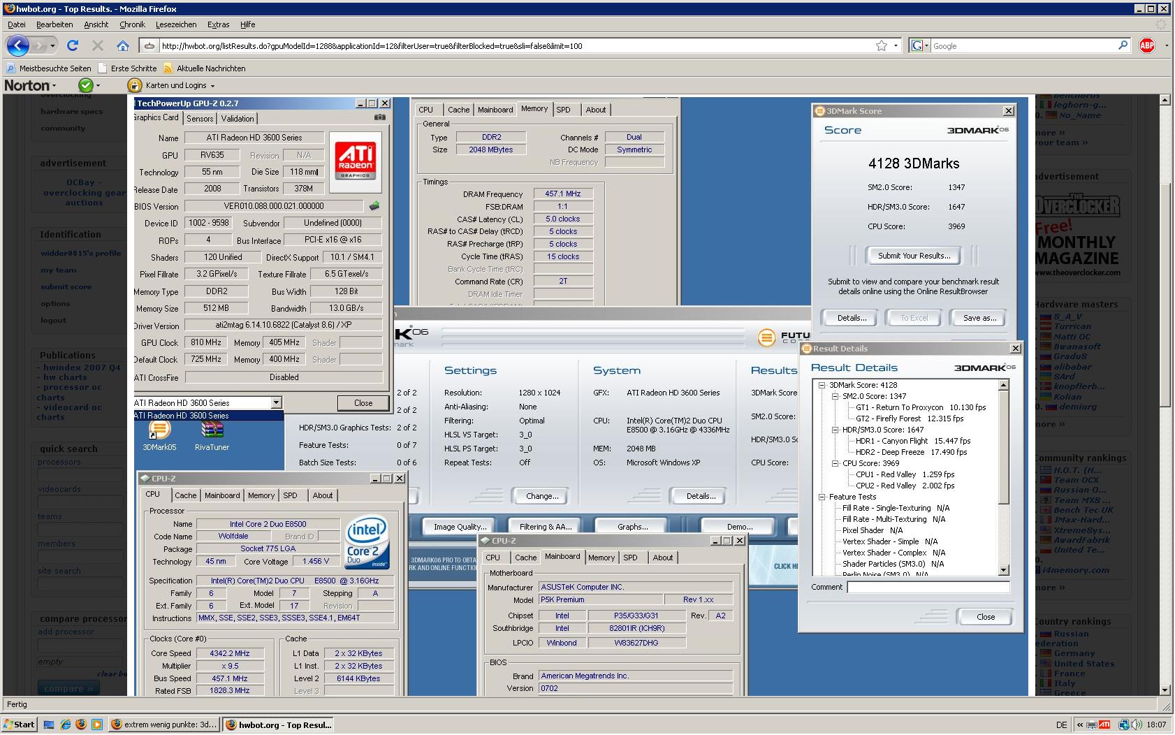Open the address bar history dropdown arrow
The image size is (1175, 735).
[896, 45]
